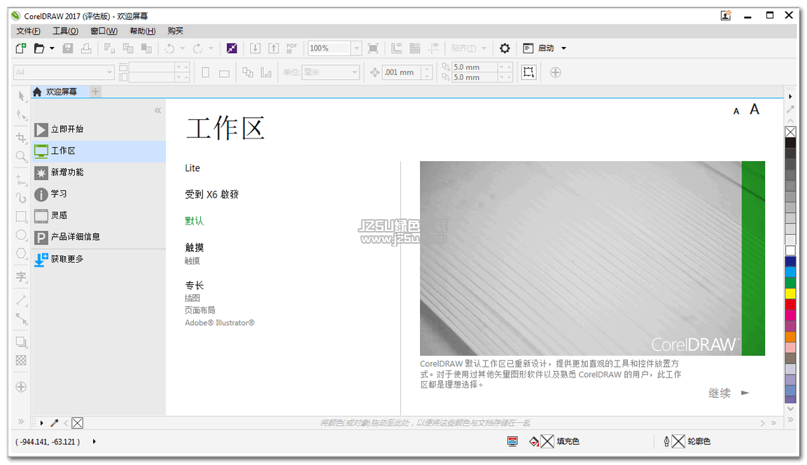Collapse the welcome sidebar with double chevron

[157, 111]
